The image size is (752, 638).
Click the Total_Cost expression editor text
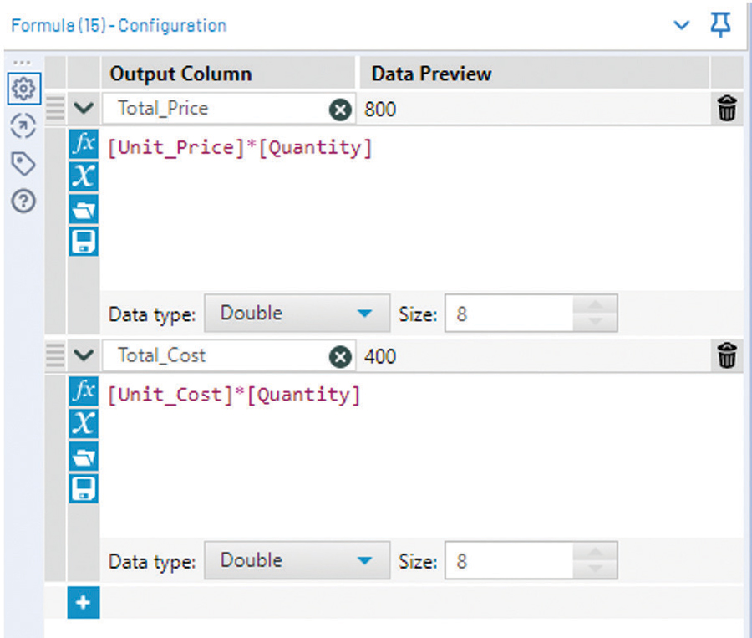(234, 396)
